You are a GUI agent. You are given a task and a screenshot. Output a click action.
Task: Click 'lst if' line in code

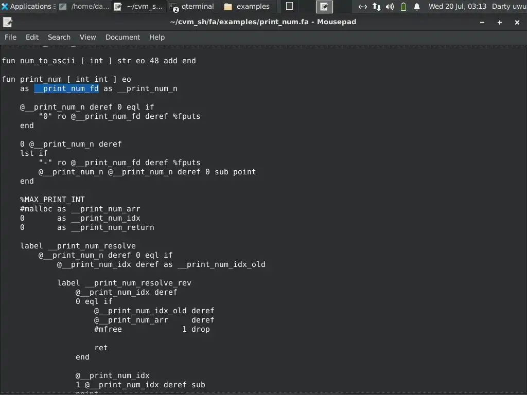(x=33, y=153)
